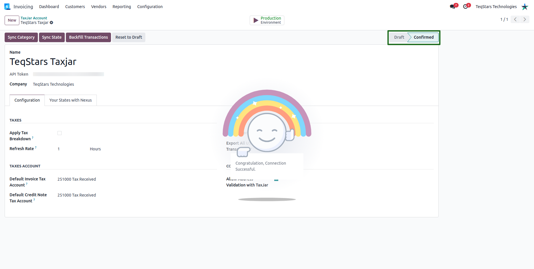Click the 1 / 1 pager counter
534x269 pixels.
point(504,19)
